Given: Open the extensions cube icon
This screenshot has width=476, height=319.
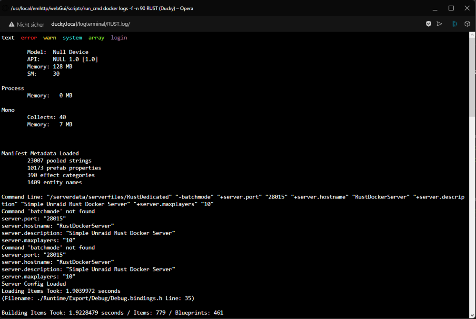Looking at the screenshot, I should (467, 24).
